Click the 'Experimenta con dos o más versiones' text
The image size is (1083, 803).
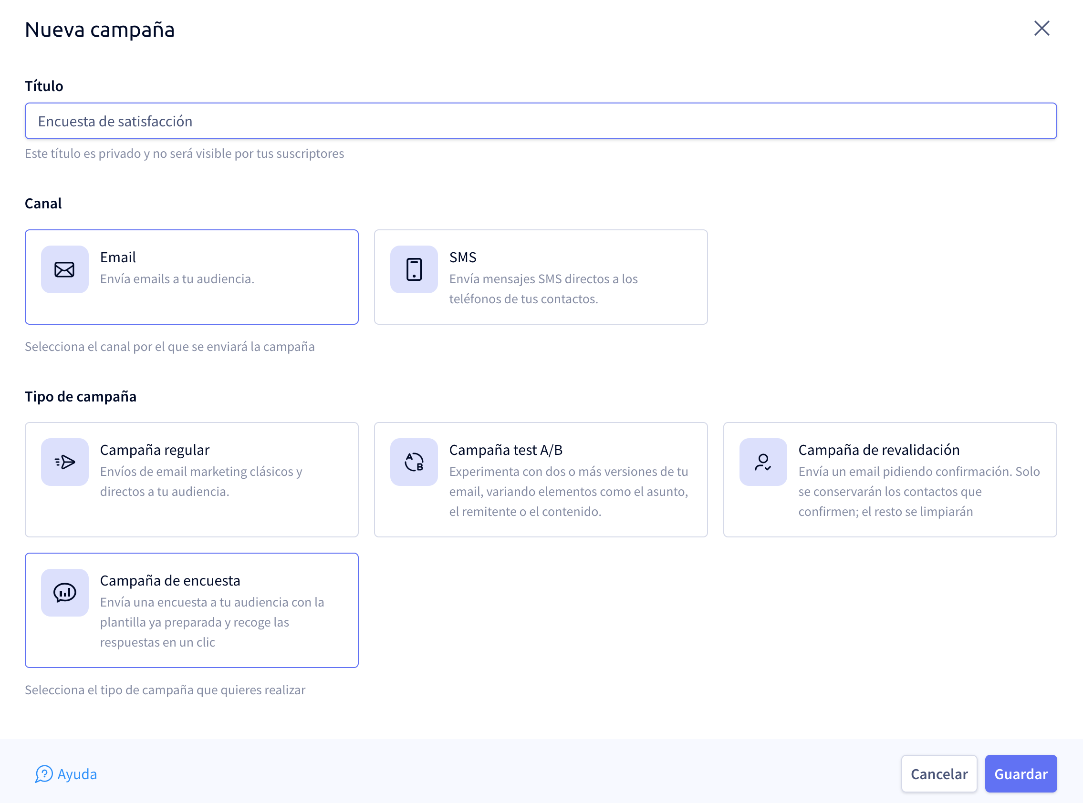coord(569,492)
